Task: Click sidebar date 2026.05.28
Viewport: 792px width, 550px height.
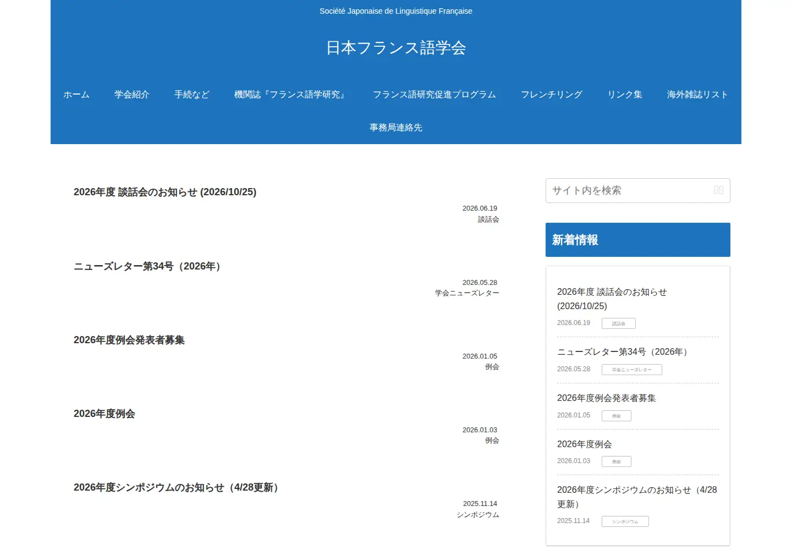Action: (x=574, y=369)
